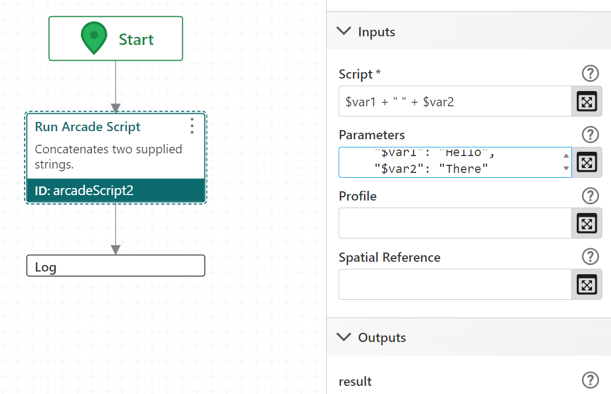Collapse the Outputs section
This screenshot has width=611, height=394.
(x=343, y=337)
